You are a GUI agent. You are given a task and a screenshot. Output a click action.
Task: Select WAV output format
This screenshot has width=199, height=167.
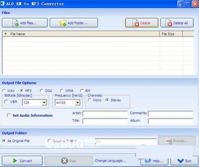tap(4, 91)
